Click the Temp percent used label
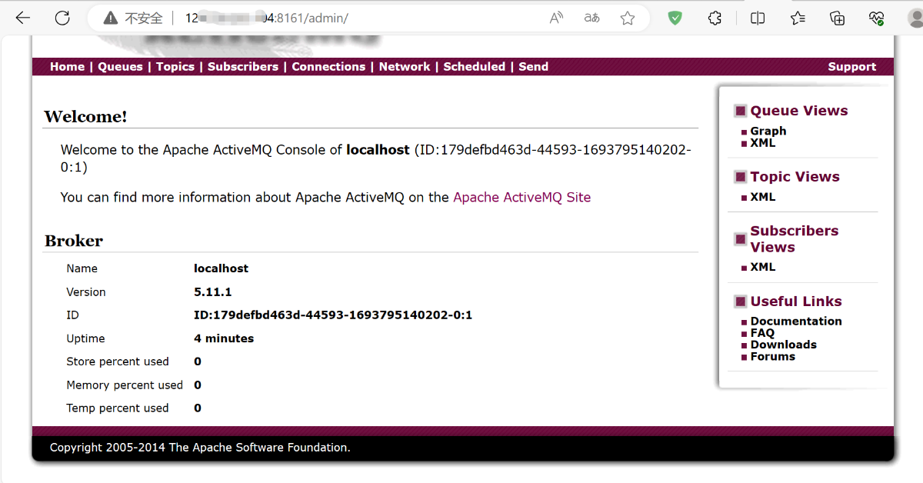 pos(118,408)
